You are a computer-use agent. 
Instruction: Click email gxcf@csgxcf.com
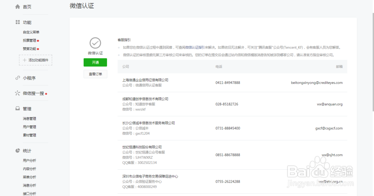click(329, 128)
